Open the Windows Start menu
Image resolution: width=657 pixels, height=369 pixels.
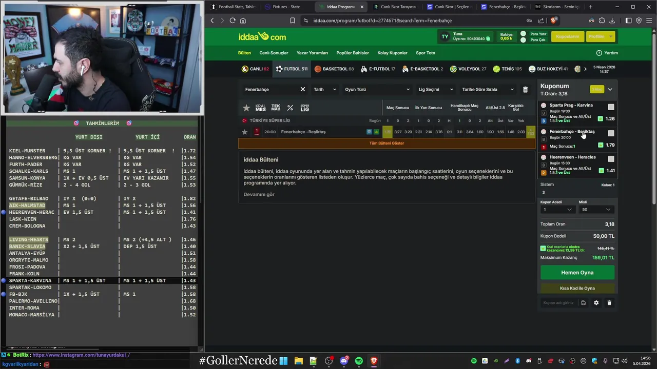click(x=283, y=361)
